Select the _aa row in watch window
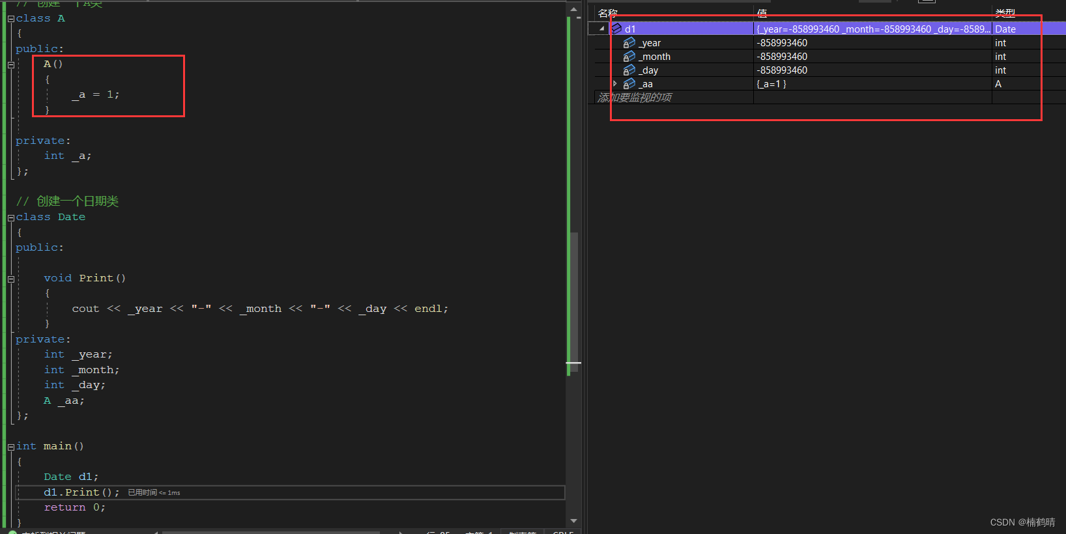 827,84
